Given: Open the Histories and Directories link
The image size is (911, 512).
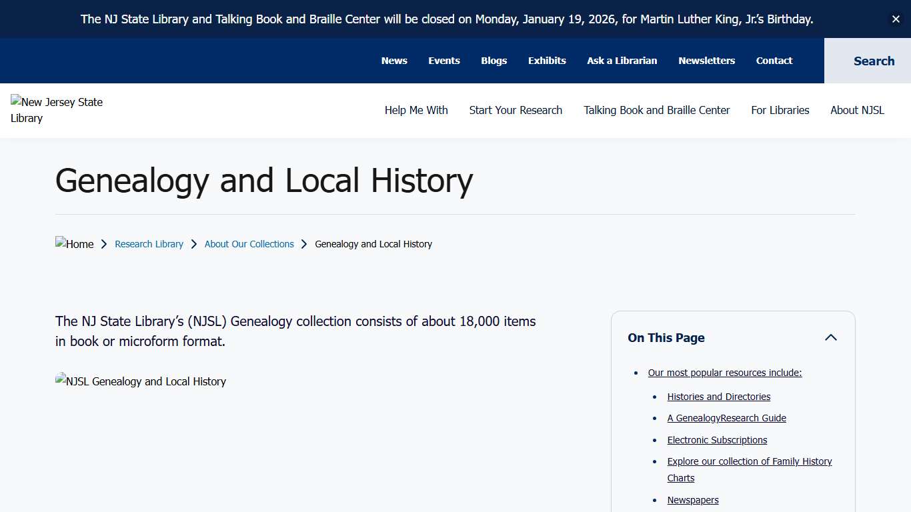Looking at the screenshot, I should pos(718,396).
